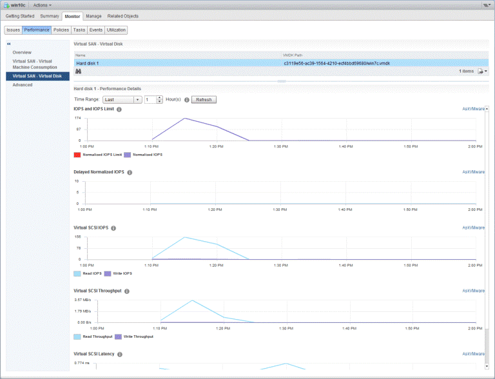Switch to the Getting Started tab
Screen dimensions: 495x379
20,16
